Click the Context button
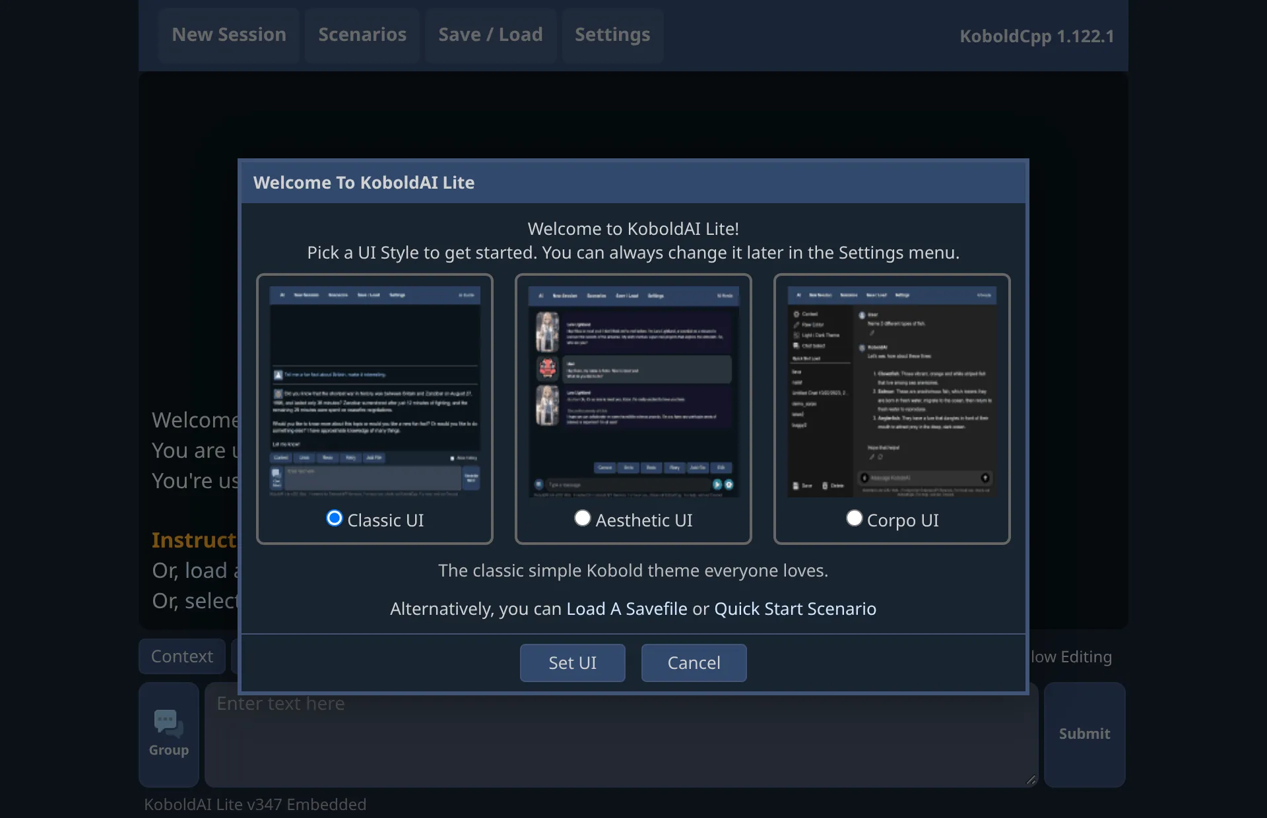 click(x=182, y=656)
